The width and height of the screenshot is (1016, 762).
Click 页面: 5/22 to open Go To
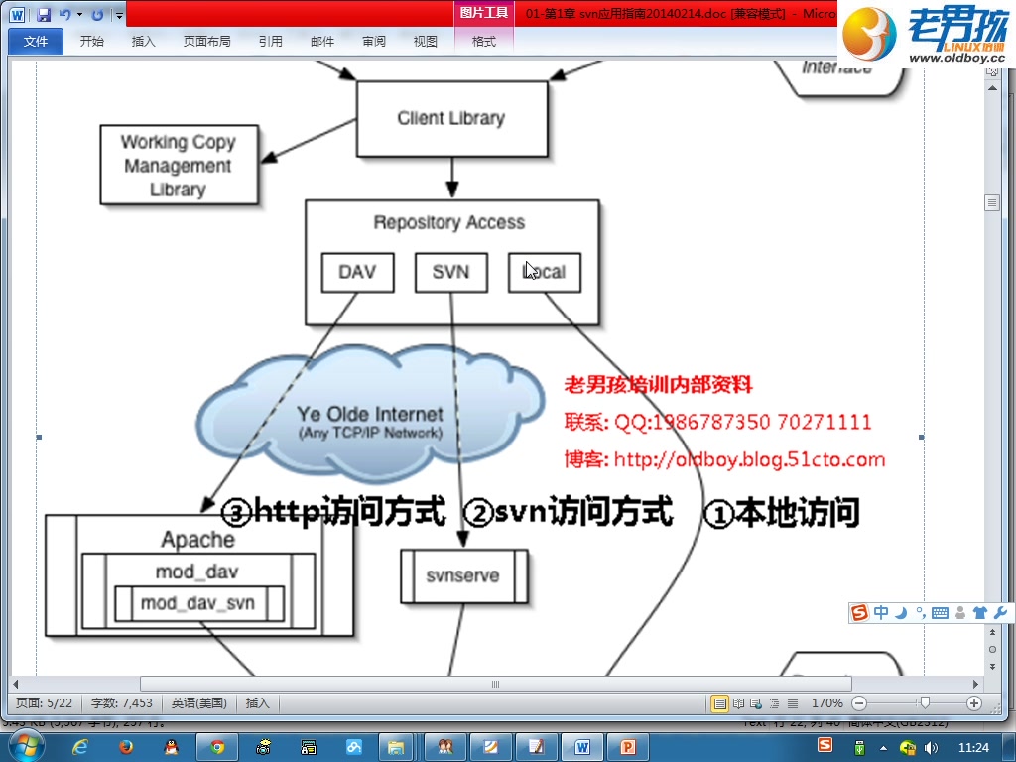pyautogui.click(x=40, y=702)
